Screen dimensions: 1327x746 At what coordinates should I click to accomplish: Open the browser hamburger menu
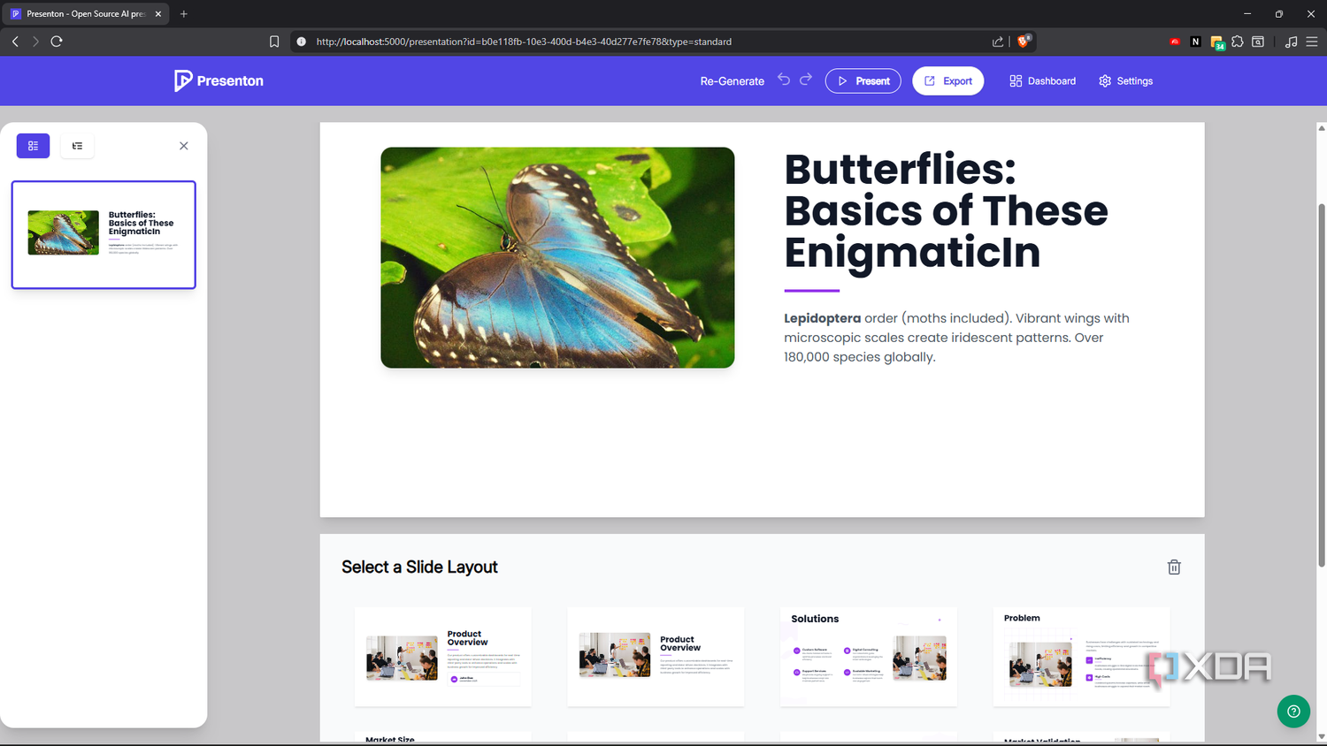click(1311, 42)
